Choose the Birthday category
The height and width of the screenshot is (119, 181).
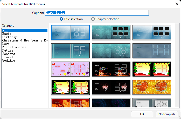[10, 37]
